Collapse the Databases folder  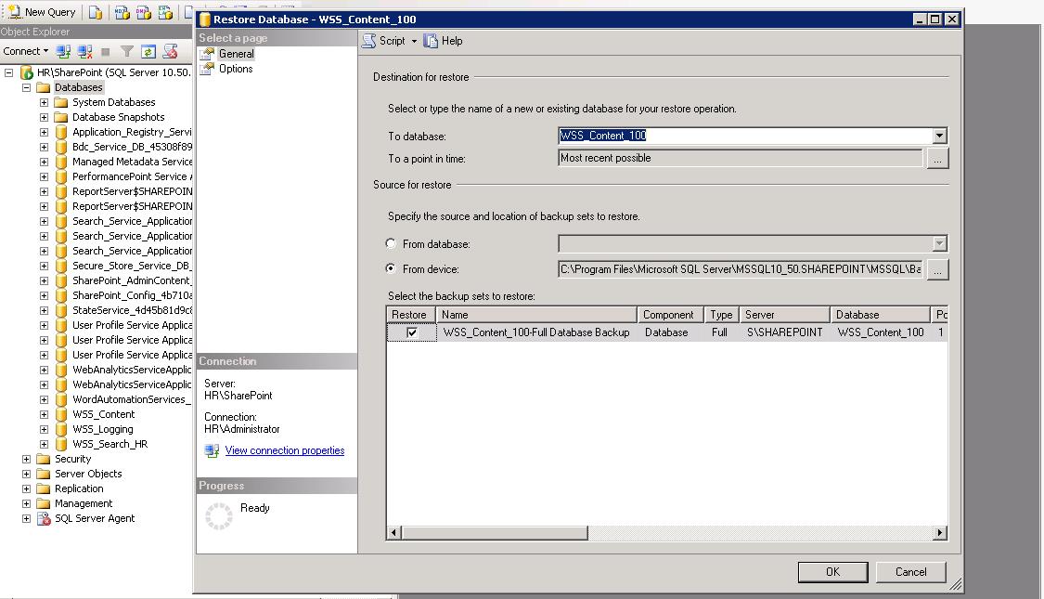(25, 86)
